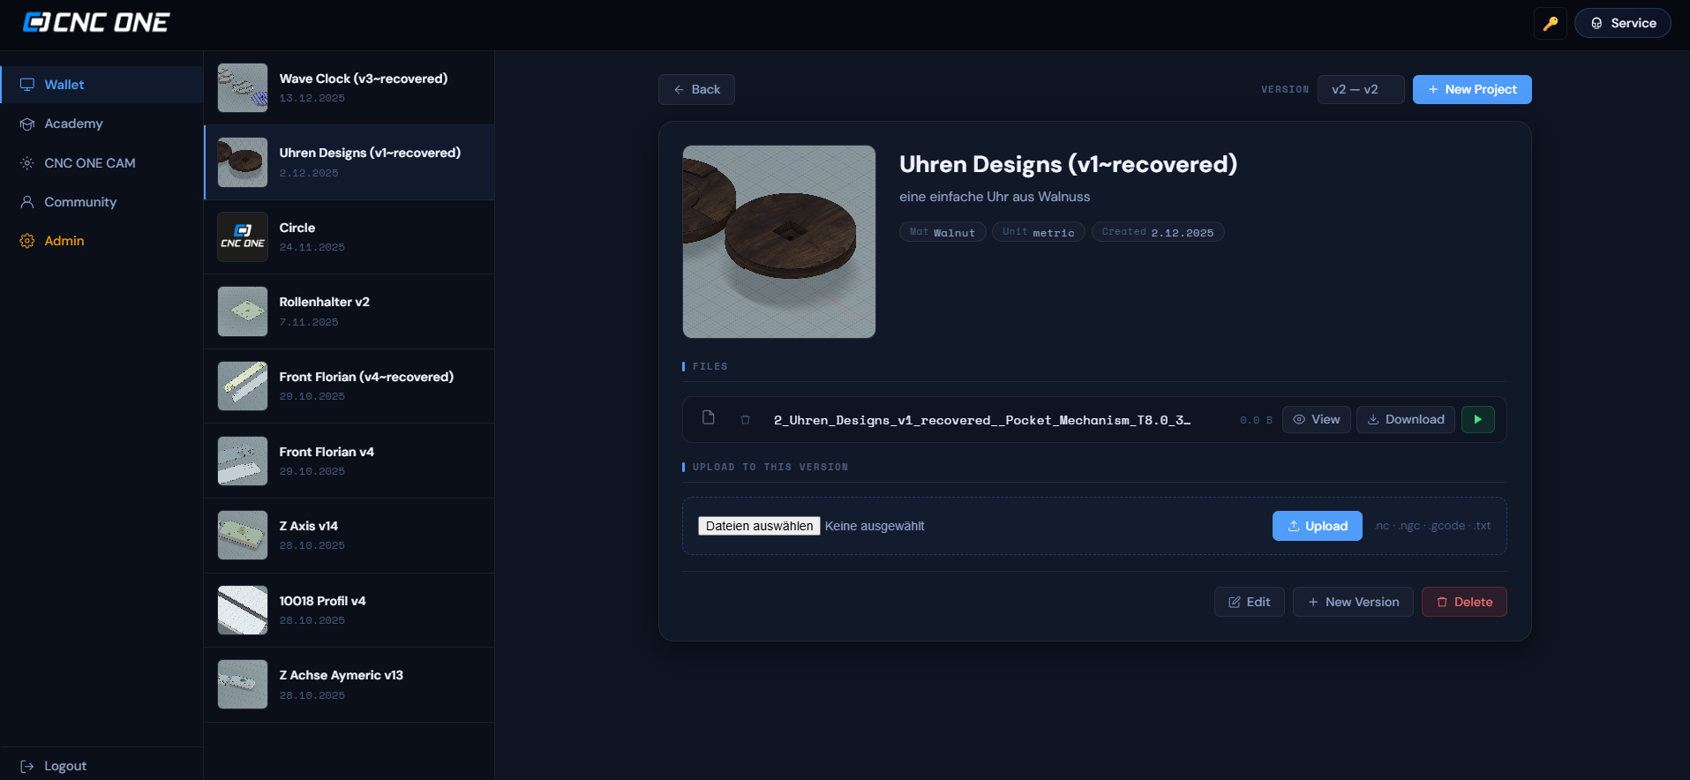Click Dateien auswählen file chooser
This screenshot has width=1690, height=780.
pyautogui.click(x=759, y=527)
